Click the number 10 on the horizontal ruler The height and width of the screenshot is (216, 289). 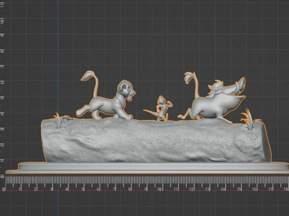160,189
